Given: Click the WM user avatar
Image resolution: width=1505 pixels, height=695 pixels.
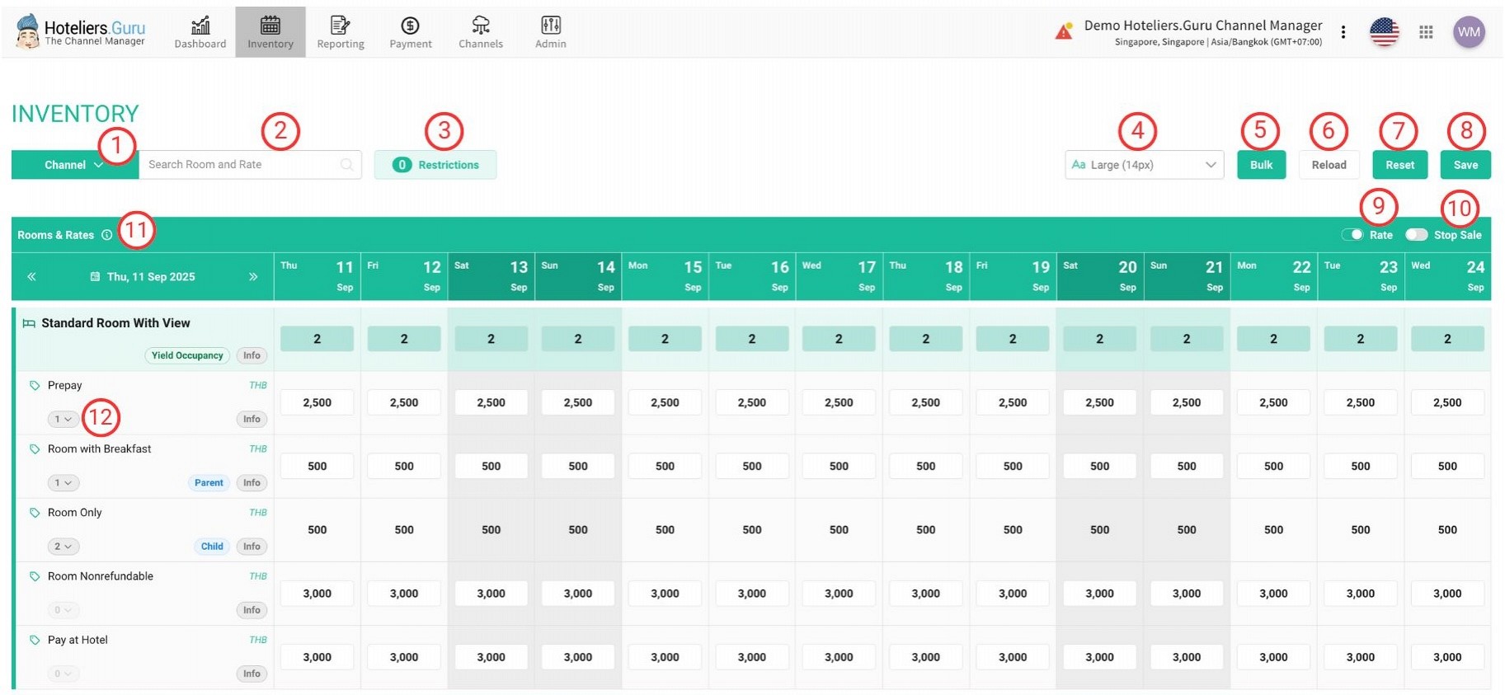Looking at the screenshot, I should tap(1469, 32).
